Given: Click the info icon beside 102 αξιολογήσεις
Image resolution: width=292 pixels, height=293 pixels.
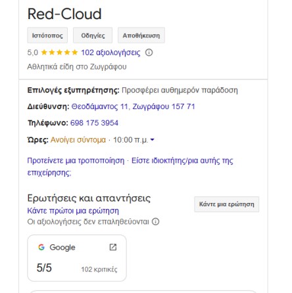Looking at the screenshot, I should click(149, 53).
